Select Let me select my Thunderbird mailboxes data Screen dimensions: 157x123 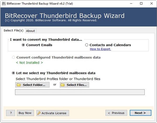tap(14, 73)
